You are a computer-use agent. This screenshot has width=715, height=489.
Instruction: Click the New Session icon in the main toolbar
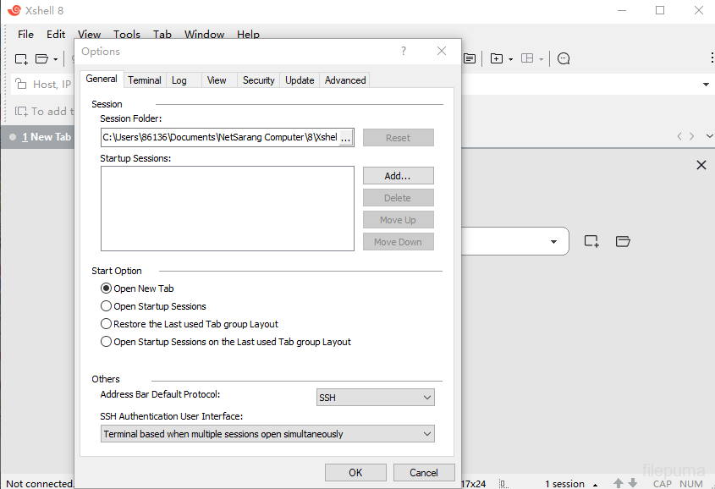(x=21, y=58)
